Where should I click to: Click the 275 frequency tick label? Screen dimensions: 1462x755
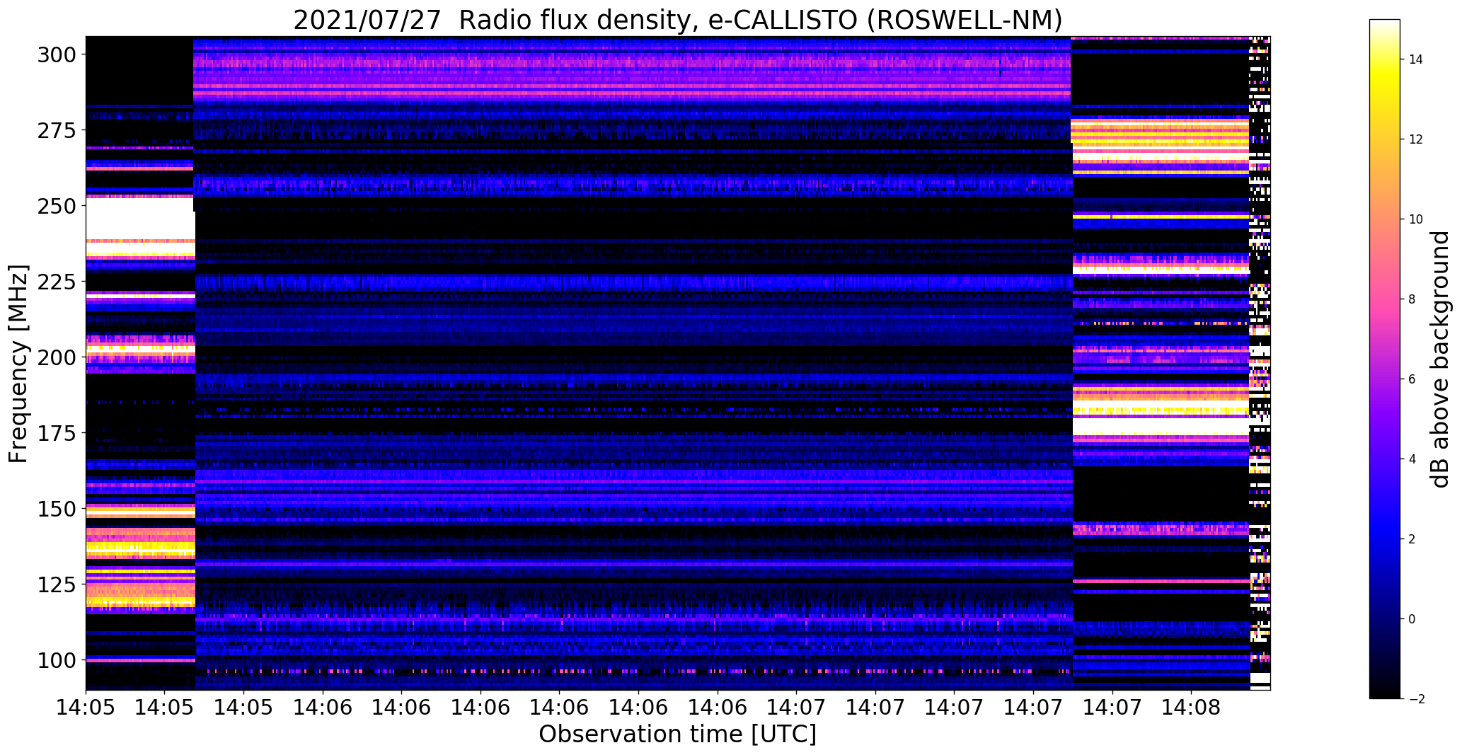coord(56,130)
